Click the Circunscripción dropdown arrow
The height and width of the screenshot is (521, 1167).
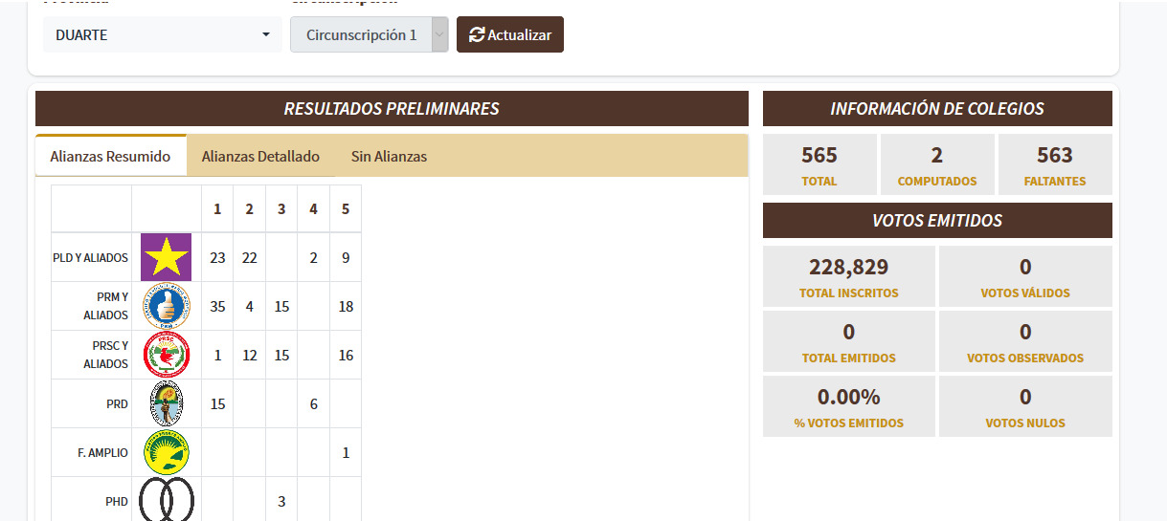pyautogui.click(x=439, y=35)
